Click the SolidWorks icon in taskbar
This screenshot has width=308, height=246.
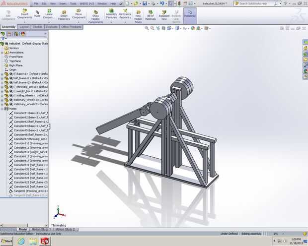[x=45, y=241]
